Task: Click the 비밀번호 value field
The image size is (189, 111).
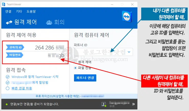Action: click(56, 55)
